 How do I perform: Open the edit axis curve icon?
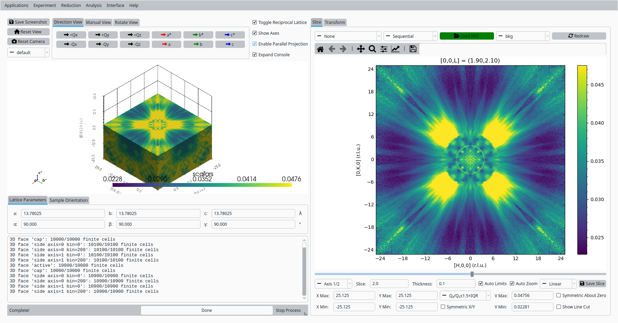pyautogui.click(x=395, y=49)
